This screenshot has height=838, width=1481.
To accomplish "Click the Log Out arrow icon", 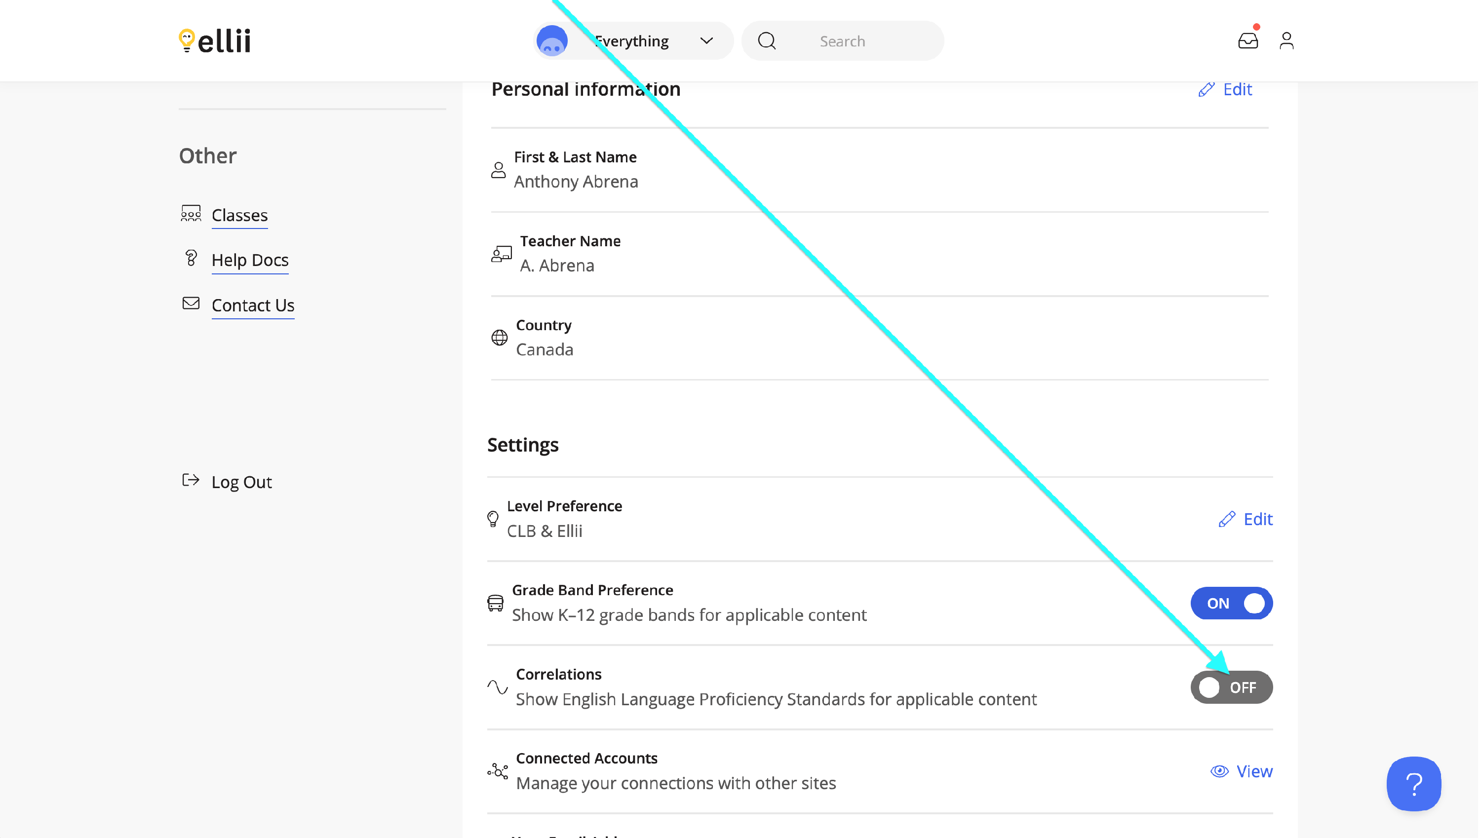I will [191, 481].
